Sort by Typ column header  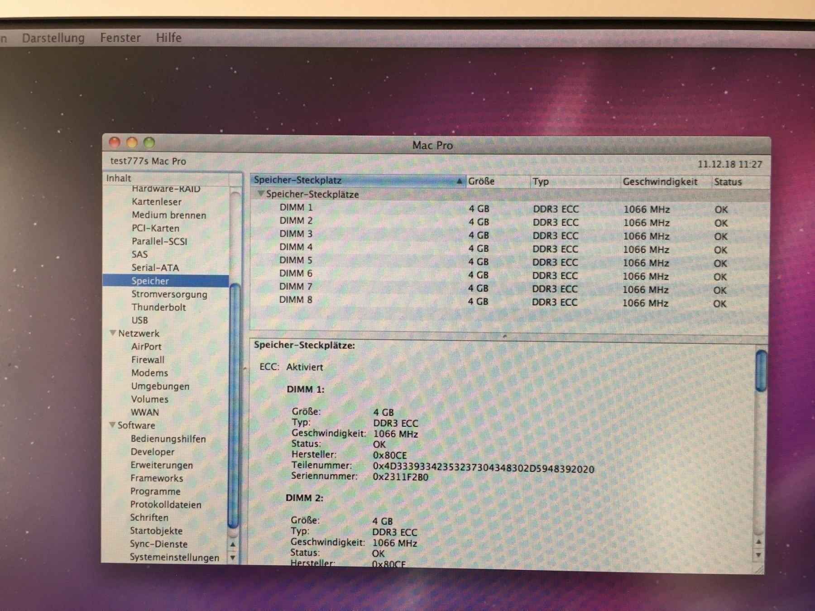575,181
